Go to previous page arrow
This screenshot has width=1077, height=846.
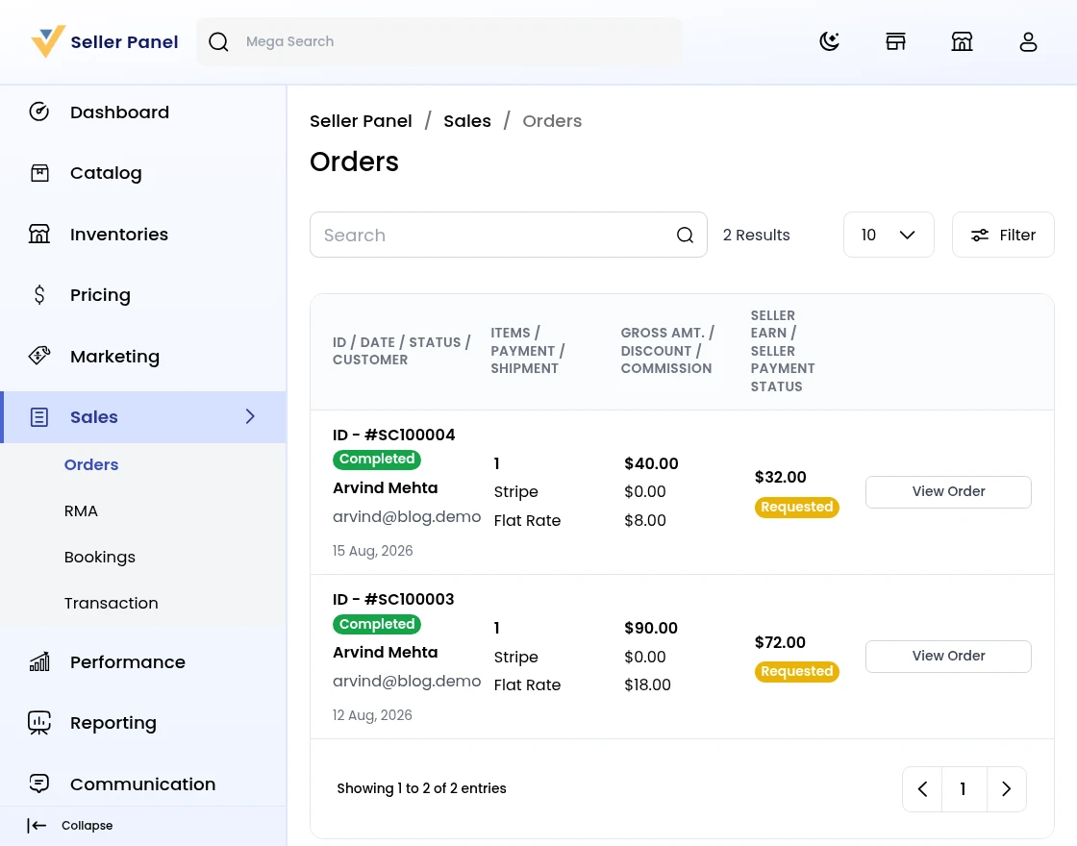click(922, 789)
